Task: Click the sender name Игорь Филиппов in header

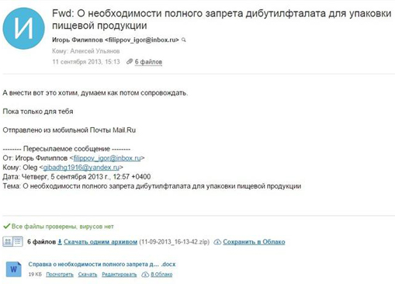Action: point(78,40)
